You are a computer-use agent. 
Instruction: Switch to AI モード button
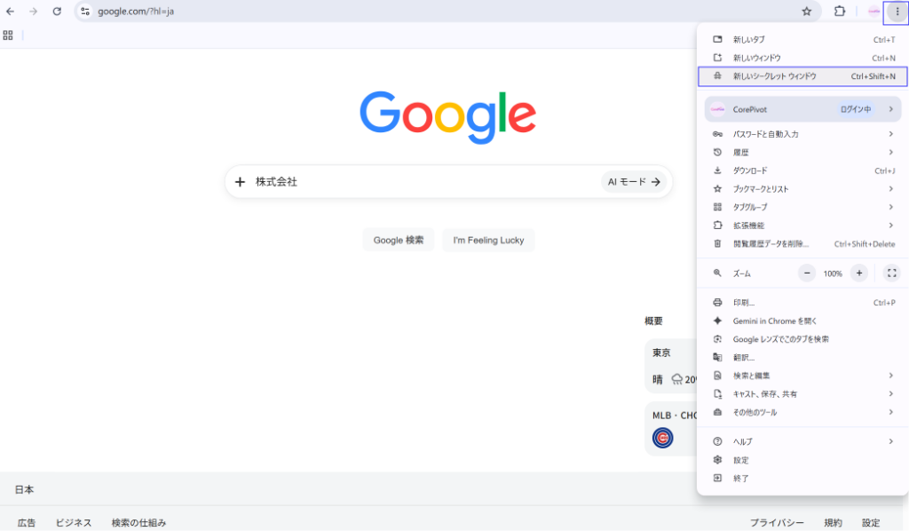coord(634,182)
